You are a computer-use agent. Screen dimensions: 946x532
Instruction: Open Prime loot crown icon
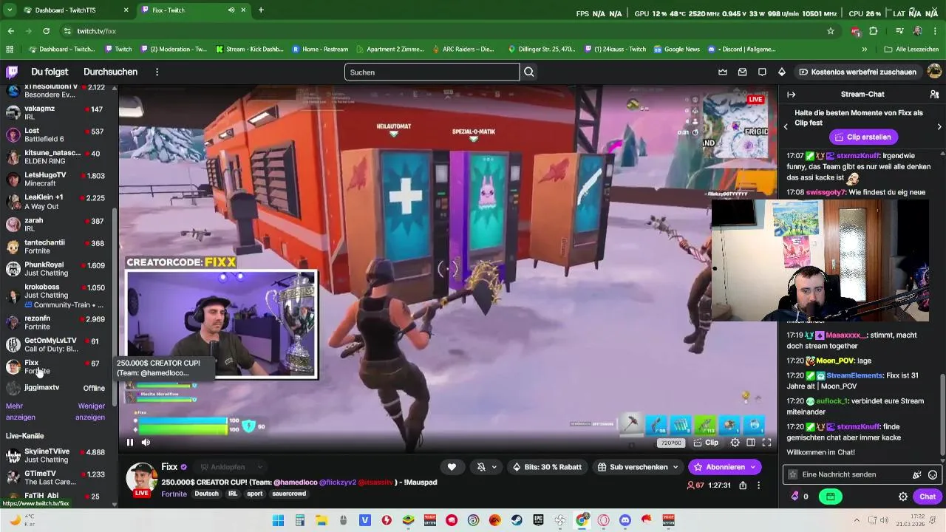[x=723, y=72]
